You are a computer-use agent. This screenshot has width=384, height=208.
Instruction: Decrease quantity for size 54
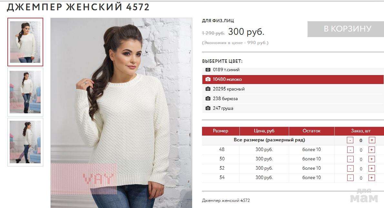(x=350, y=178)
